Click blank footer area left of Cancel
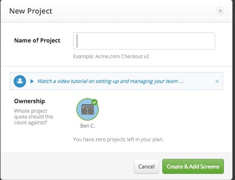 click(67, 166)
